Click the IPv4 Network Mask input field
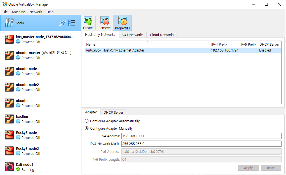 pos(201,144)
